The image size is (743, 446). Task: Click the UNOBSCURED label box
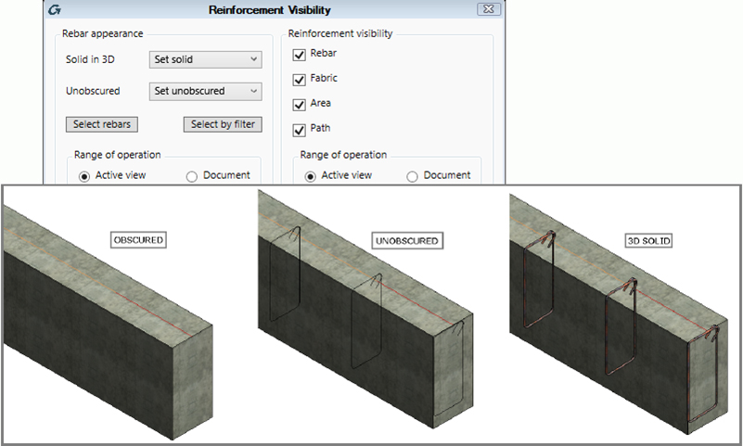pyautogui.click(x=405, y=241)
